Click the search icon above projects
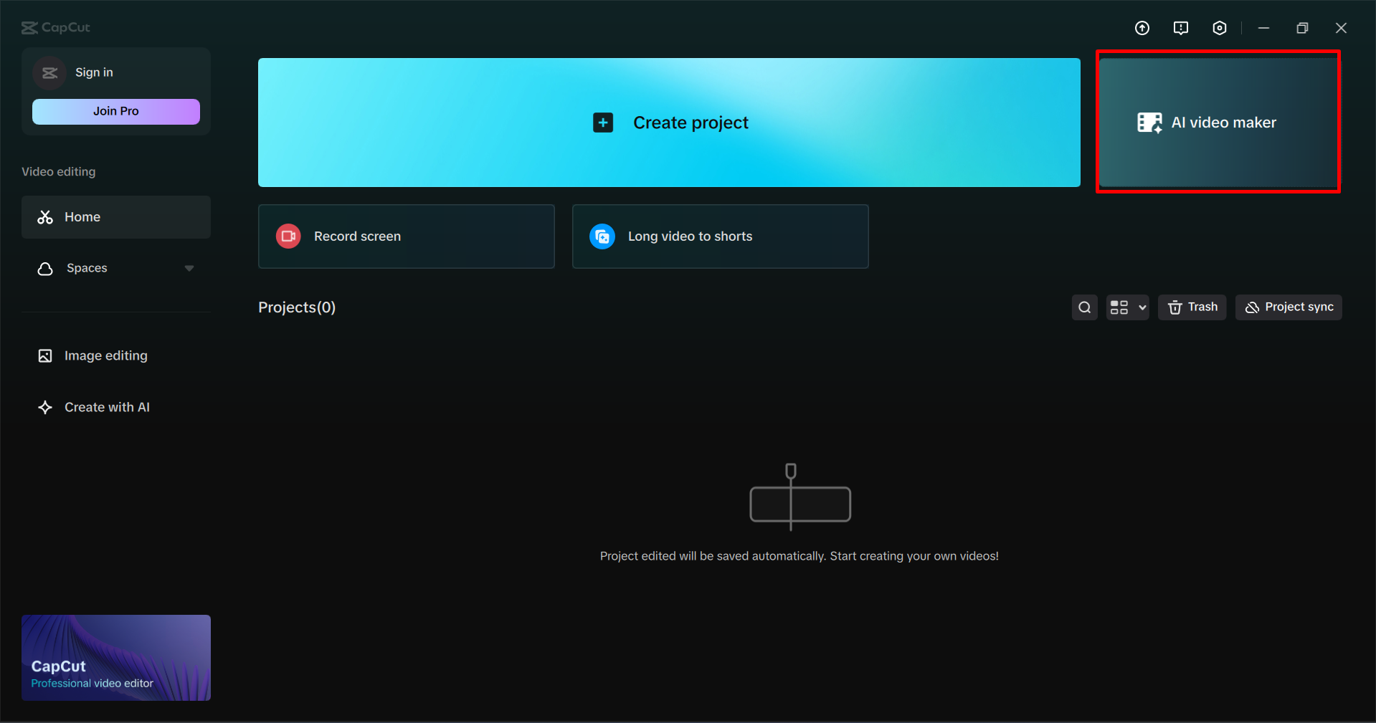1376x723 pixels. click(x=1083, y=307)
